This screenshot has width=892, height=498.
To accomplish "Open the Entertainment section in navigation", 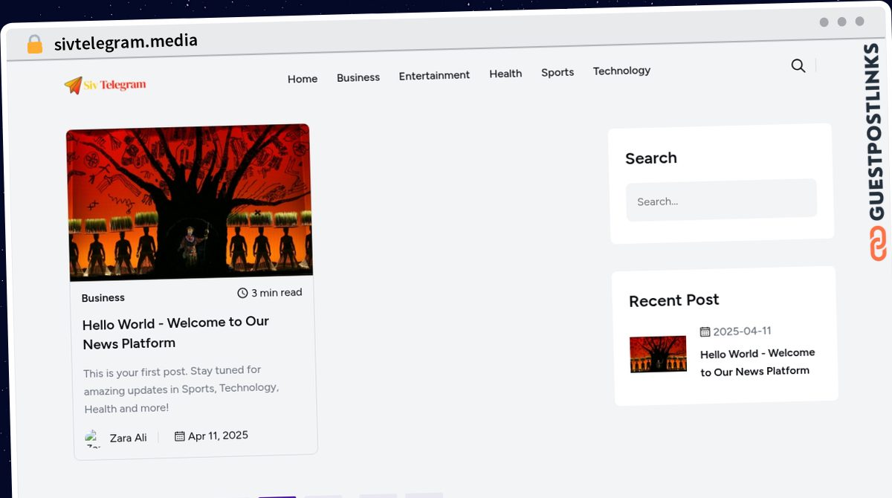I will click(434, 75).
